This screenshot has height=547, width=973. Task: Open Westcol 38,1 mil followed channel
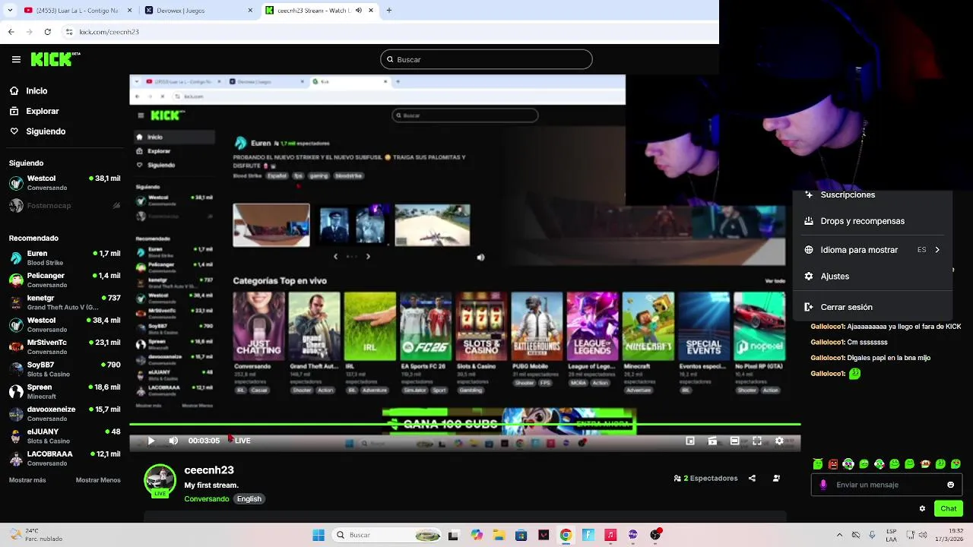[x=65, y=183]
